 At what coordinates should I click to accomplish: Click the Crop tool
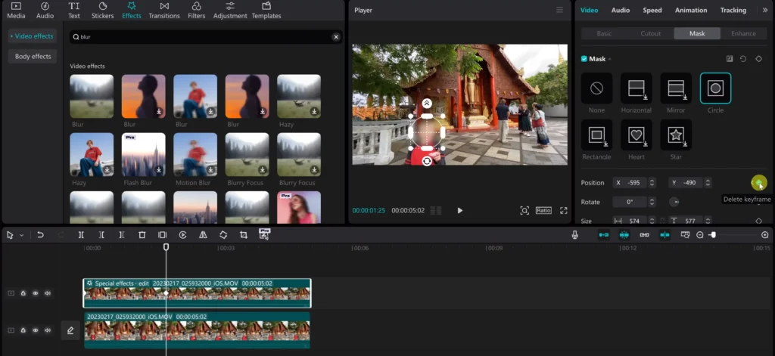coord(244,235)
